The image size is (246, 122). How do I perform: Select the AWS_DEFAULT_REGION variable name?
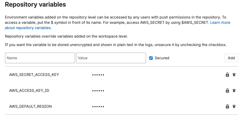pos(30,106)
